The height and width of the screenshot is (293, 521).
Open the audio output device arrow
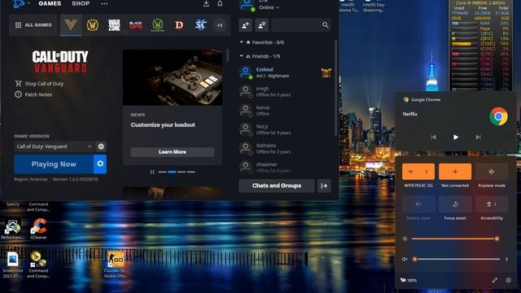pos(506,259)
